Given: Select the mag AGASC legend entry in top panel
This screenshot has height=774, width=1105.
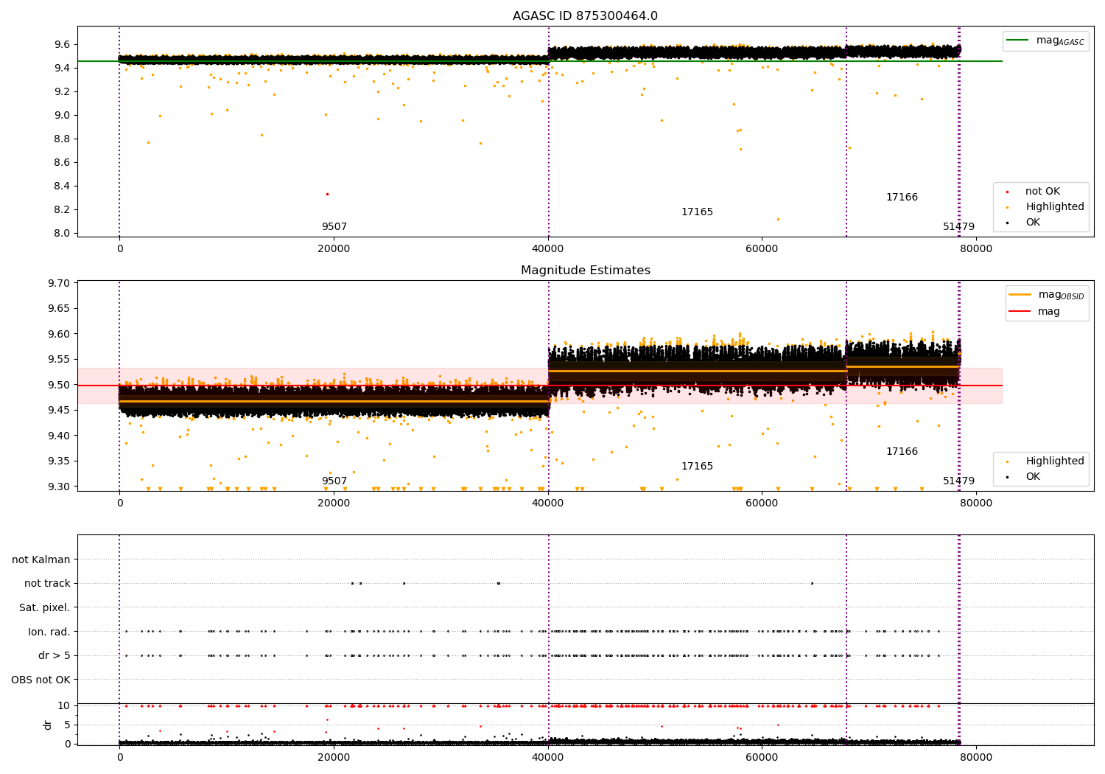Looking at the screenshot, I should [1046, 41].
